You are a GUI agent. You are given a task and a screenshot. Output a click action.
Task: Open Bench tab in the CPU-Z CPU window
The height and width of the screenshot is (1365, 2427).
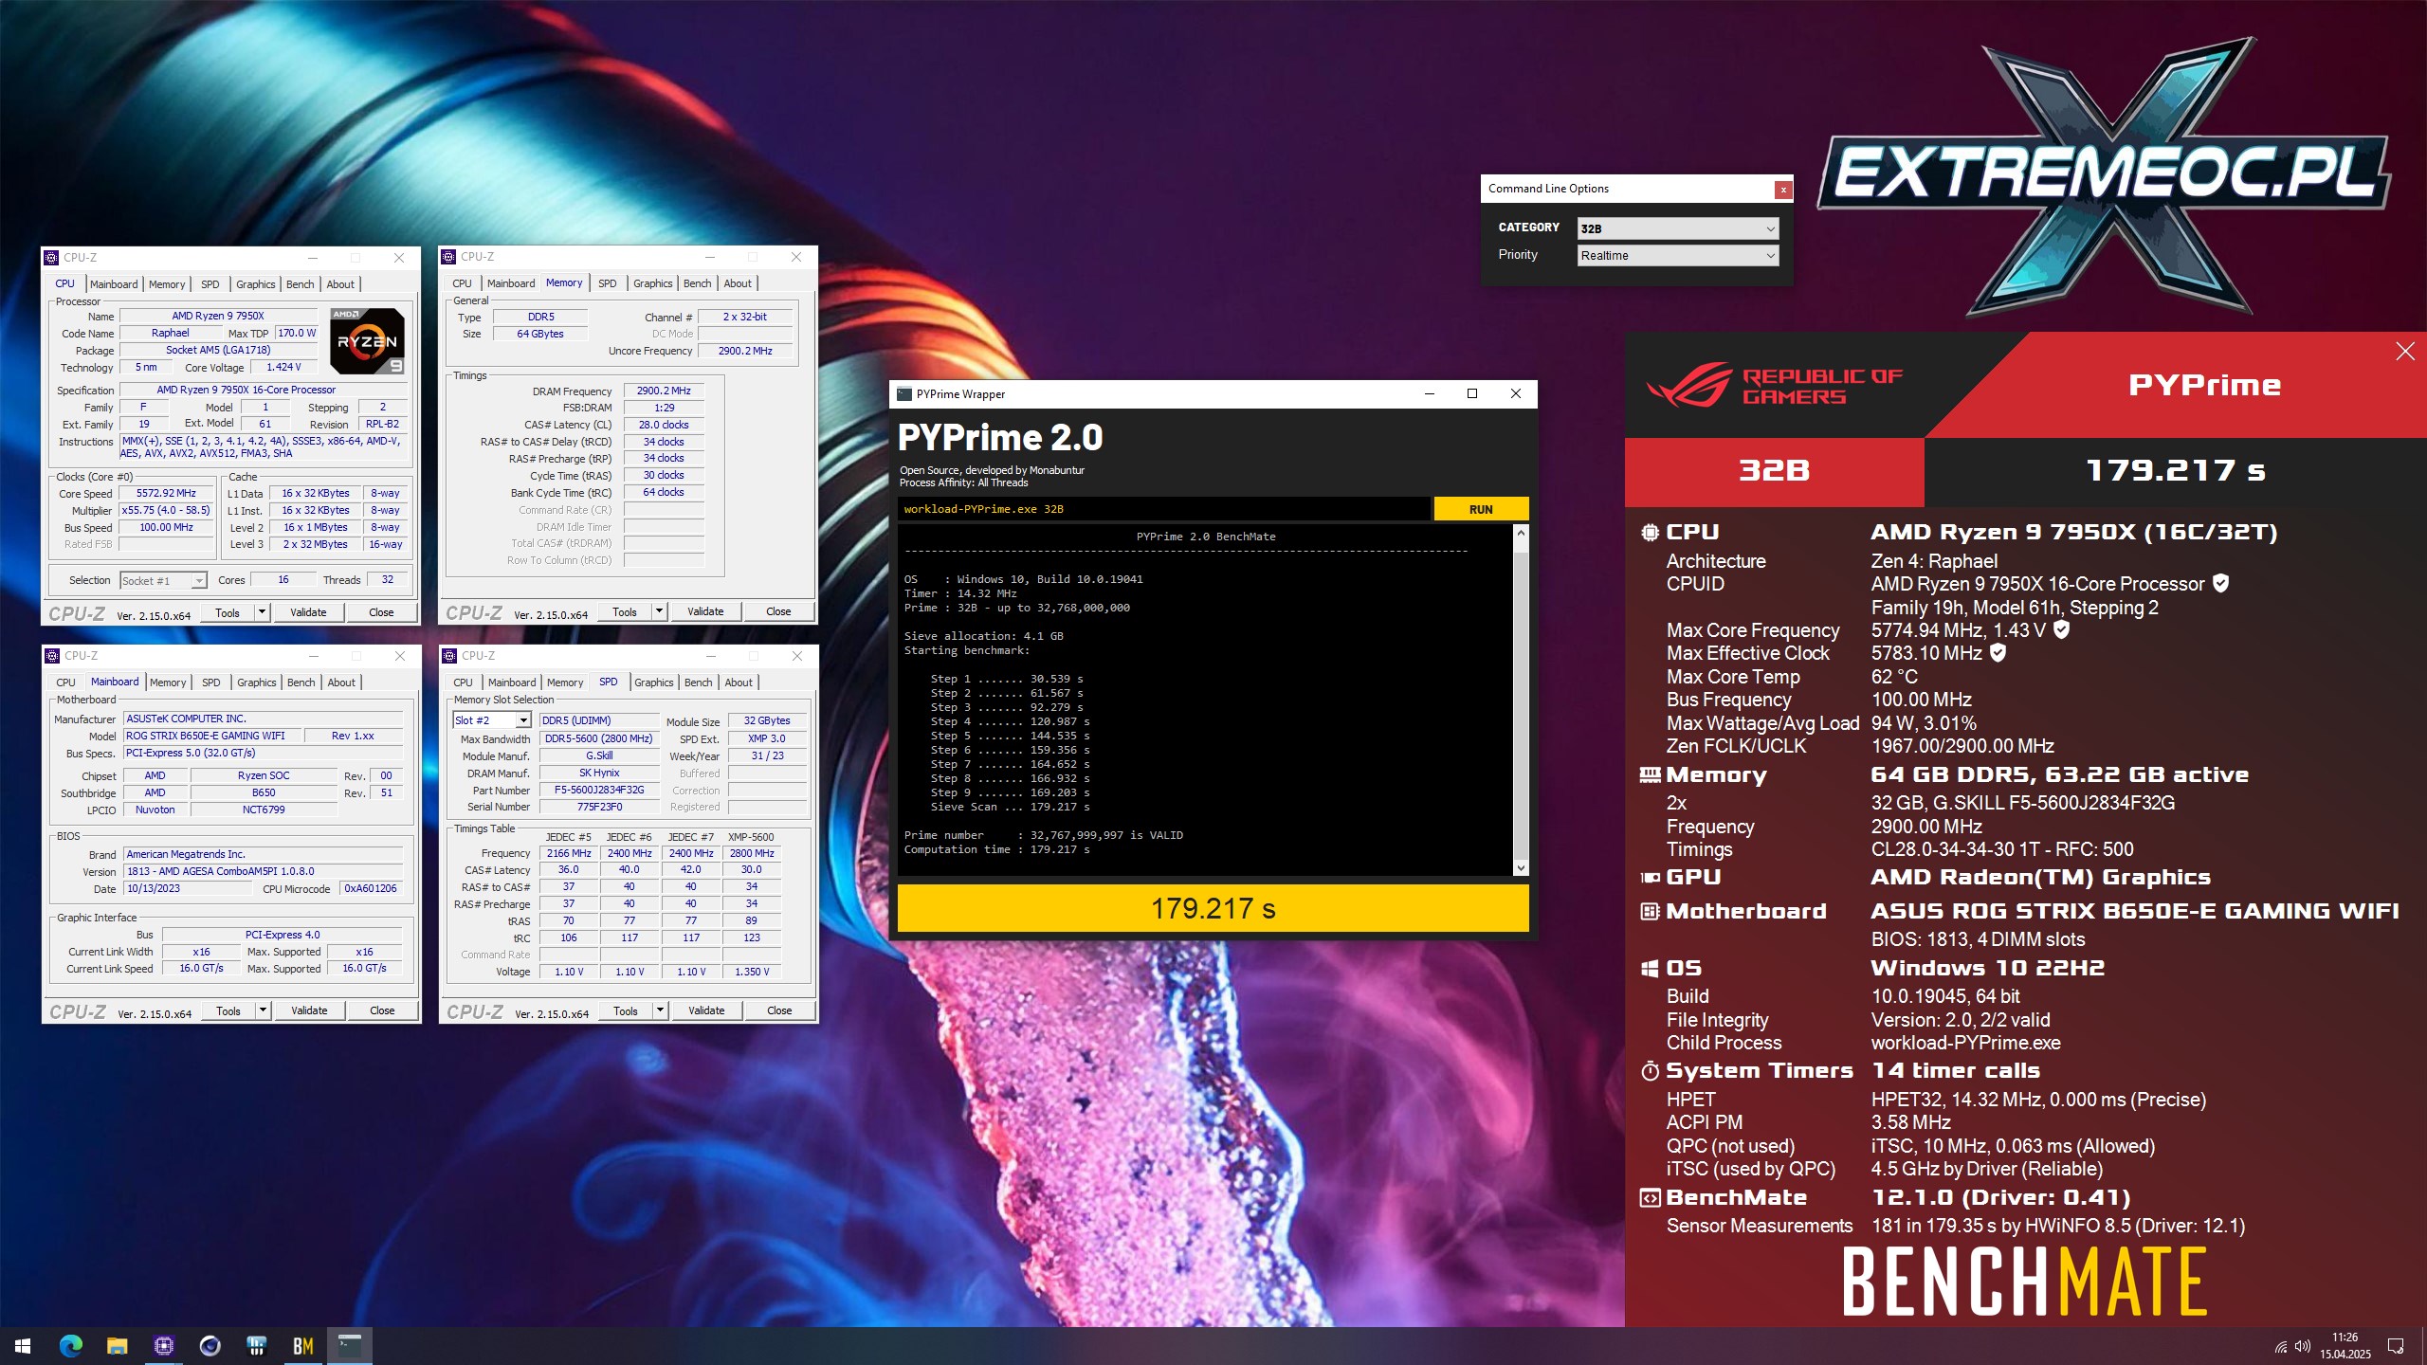click(x=300, y=284)
